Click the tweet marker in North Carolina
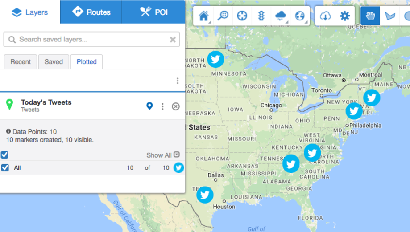Image resolution: width=410 pixels, height=232 pixels. tap(312, 153)
